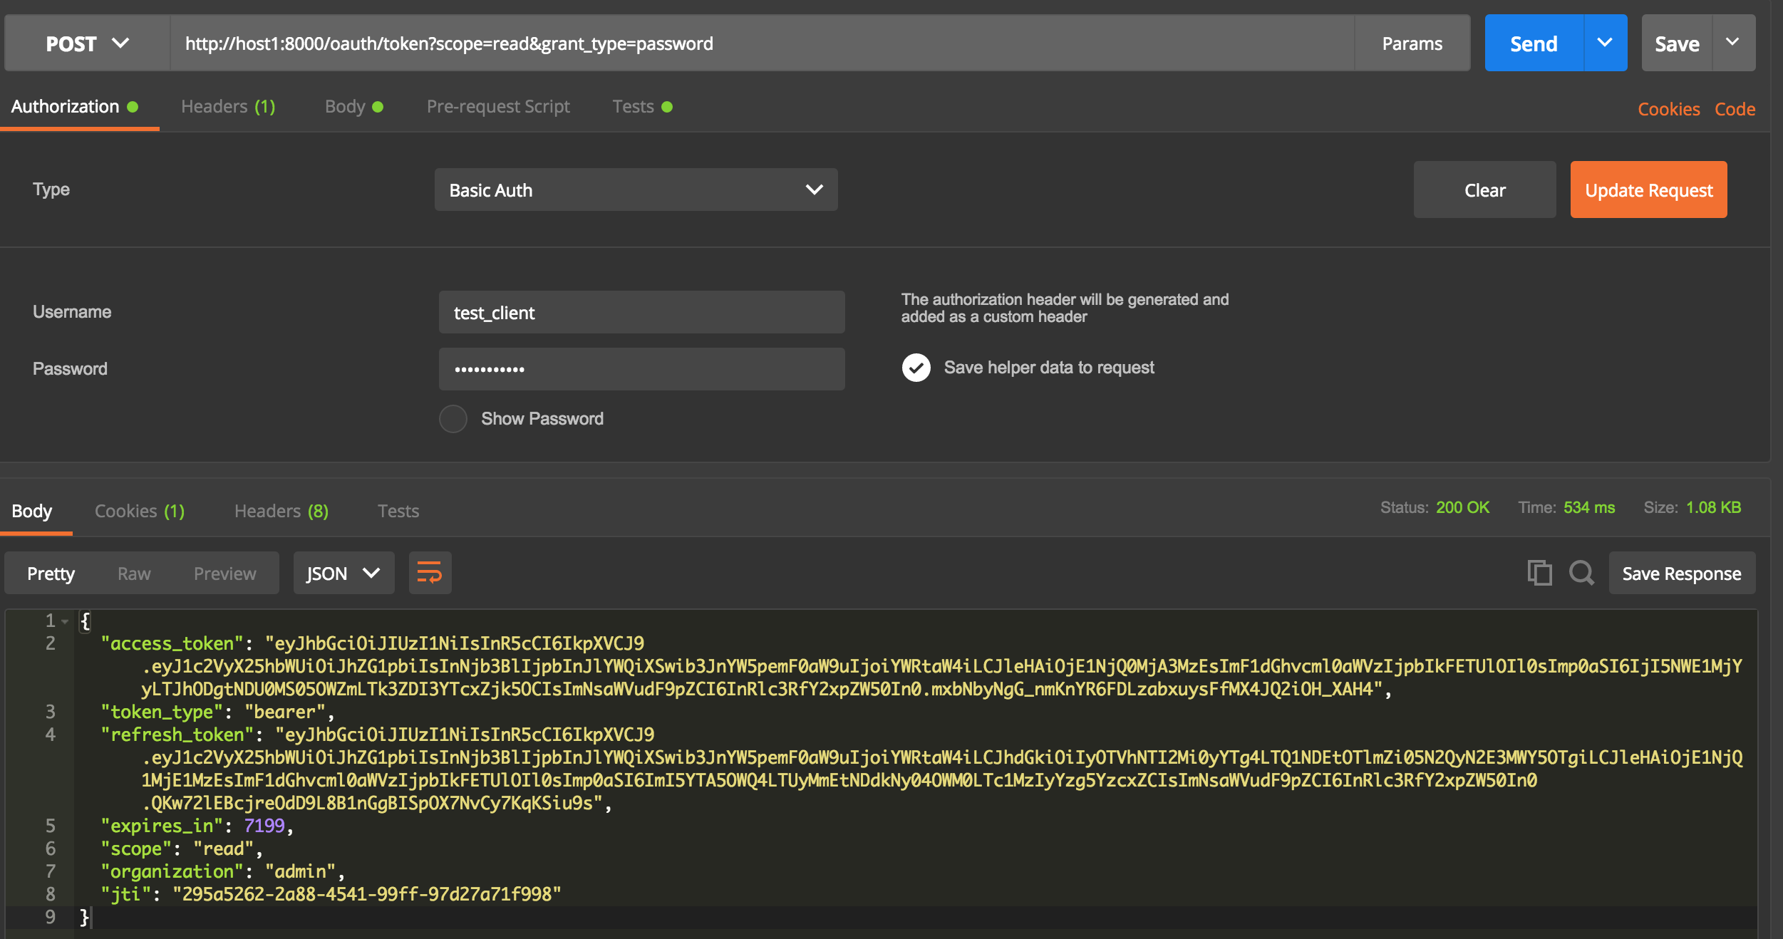This screenshot has width=1783, height=939.
Task: Open the Save button dropdown arrow
Action: [x=1732, y=43]
